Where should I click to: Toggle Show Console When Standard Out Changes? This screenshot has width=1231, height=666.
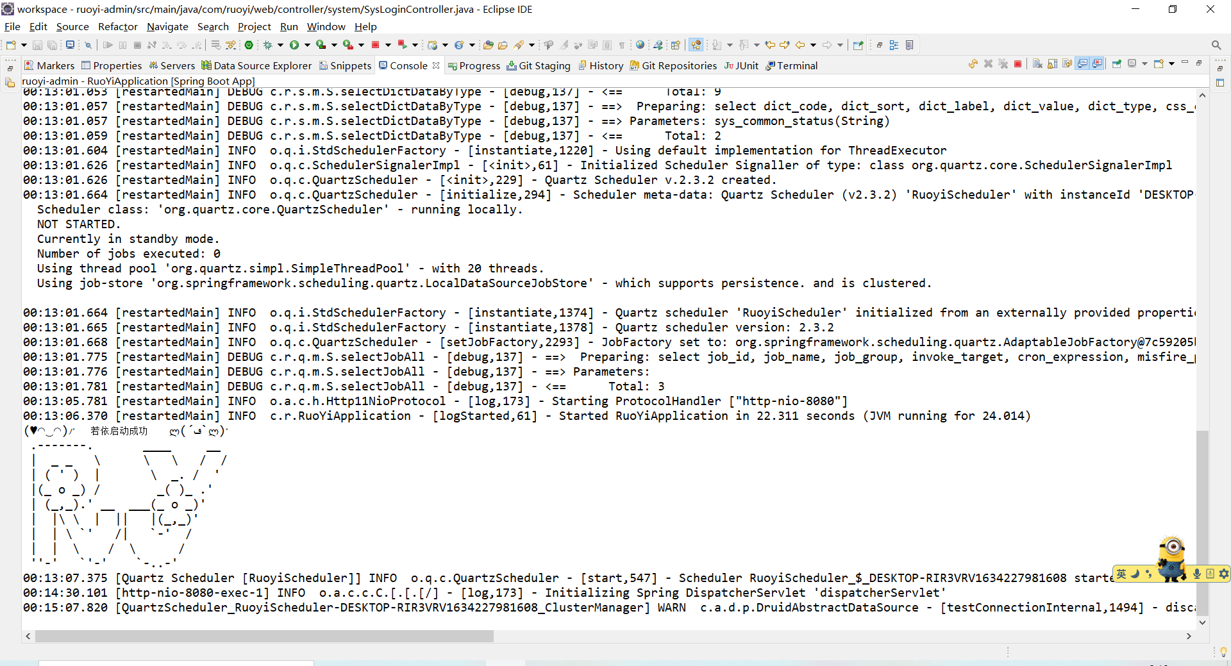pos(1082,63)
